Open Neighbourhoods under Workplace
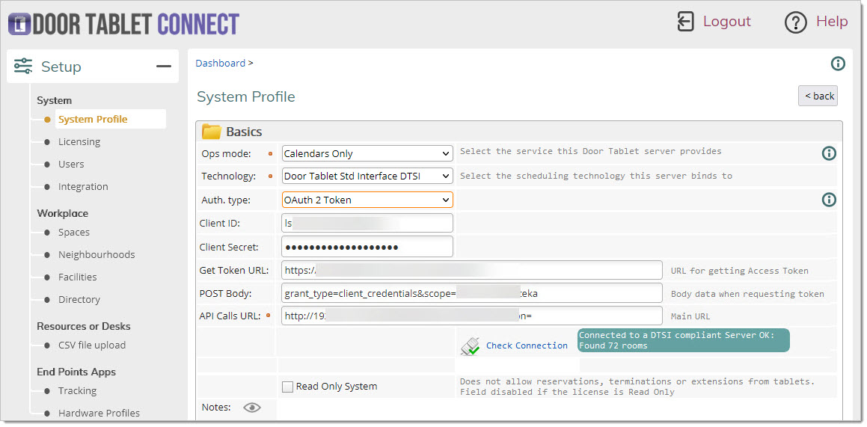 click(x=96, y=255)
